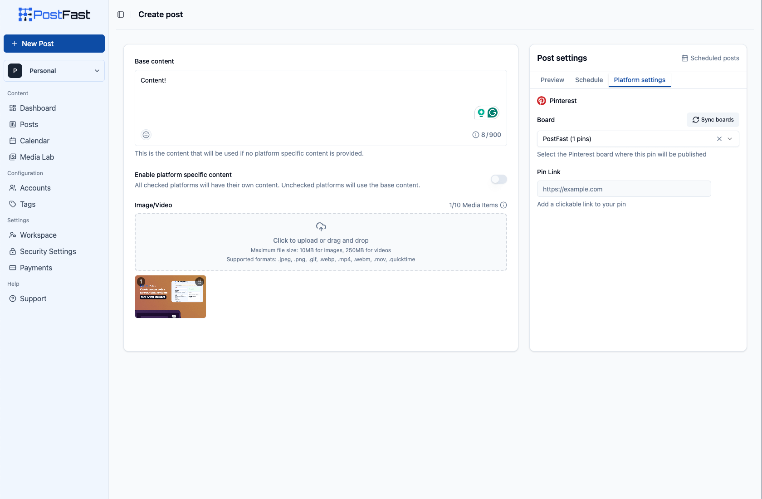Click the Pinterest logo in Post settings

pos(542,100)
